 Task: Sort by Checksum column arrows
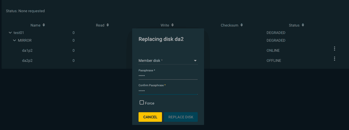241,25
